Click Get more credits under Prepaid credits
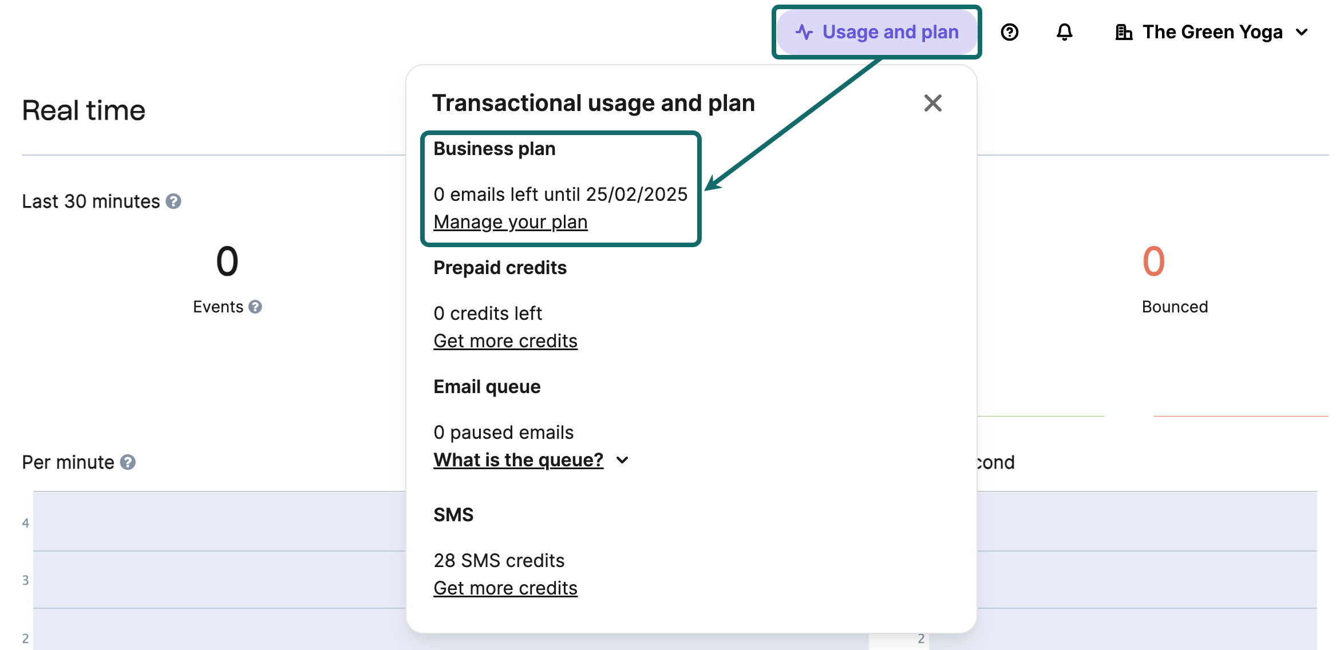1336x650 pixels. click(505, 341)
